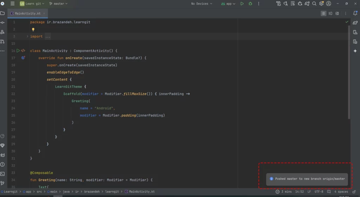Open the Git tool window at sidebar bottom

(2, 183)
